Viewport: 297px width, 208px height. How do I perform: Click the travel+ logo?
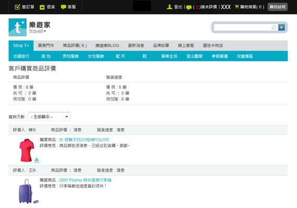click(x=29, y=27)
